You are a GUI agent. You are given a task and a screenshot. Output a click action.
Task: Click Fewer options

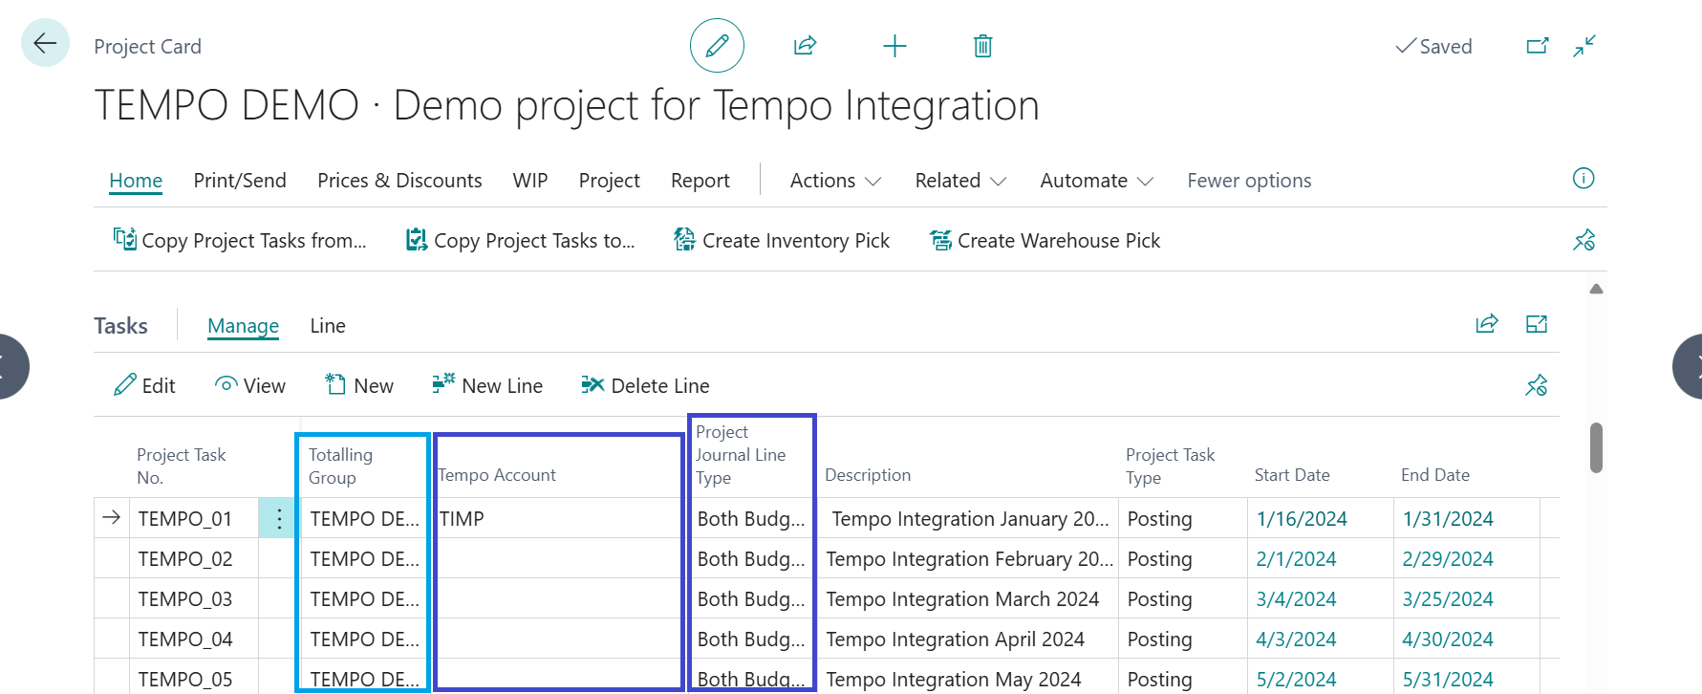tap(1249, 181)
